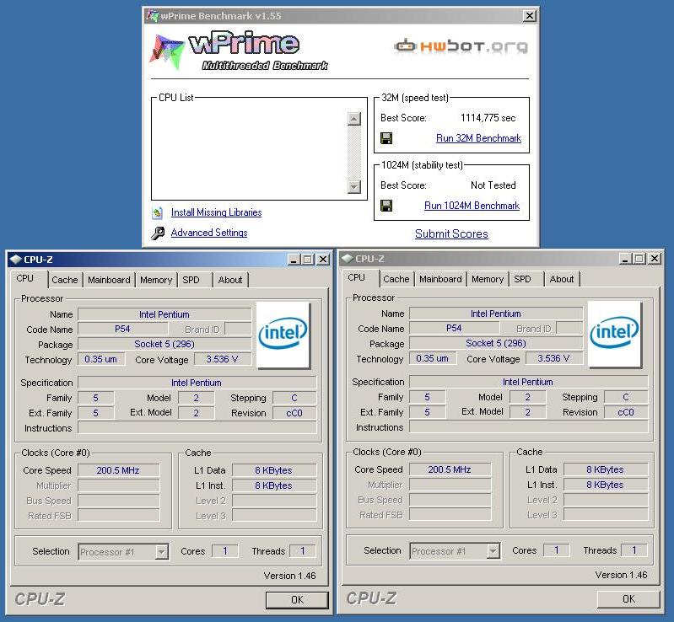This screenshot has height=622, width=674.
Task: Click the 1114,775 sec best score text
Action: [x=488, y=118]
